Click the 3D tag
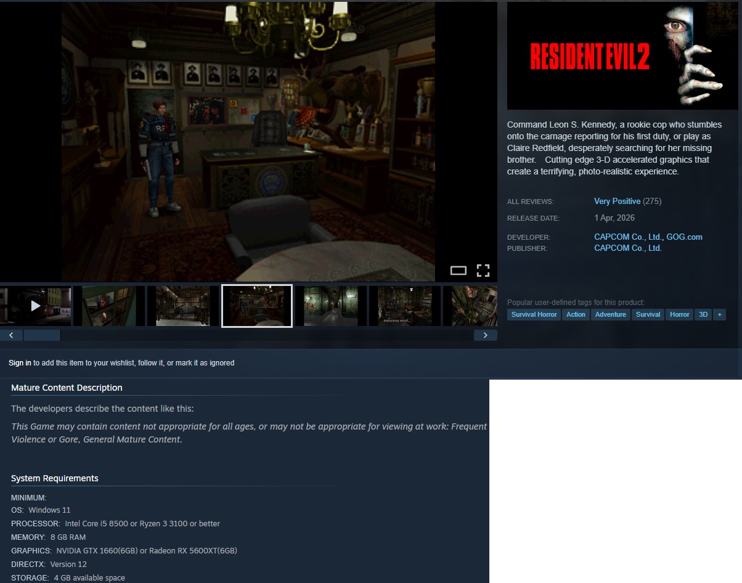This screenshot has height=583, width=742. 703,314
